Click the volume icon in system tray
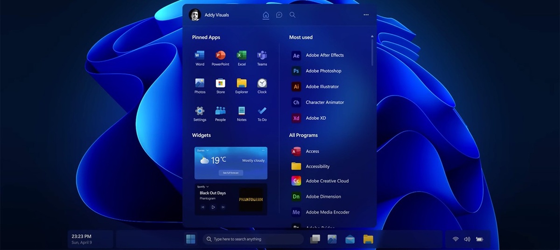 [x=467, y=239]
